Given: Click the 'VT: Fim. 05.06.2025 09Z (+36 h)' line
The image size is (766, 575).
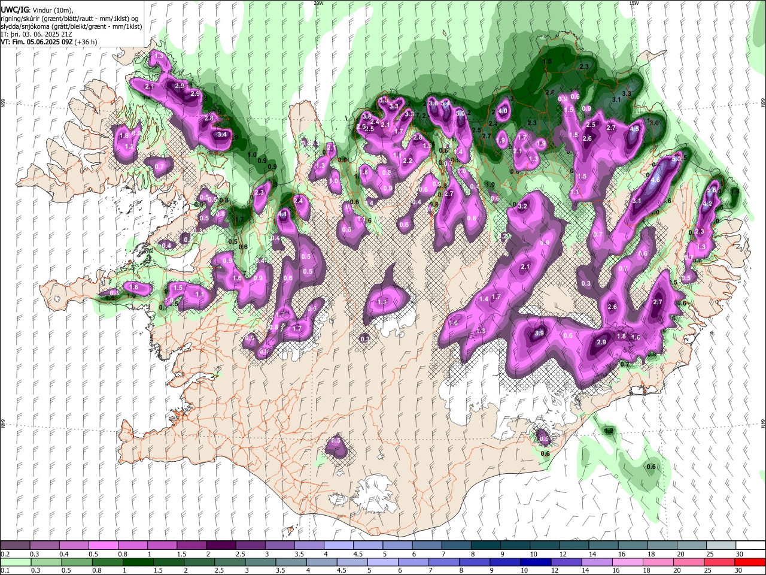Looking at the screenshot, I should pos(49,42).
